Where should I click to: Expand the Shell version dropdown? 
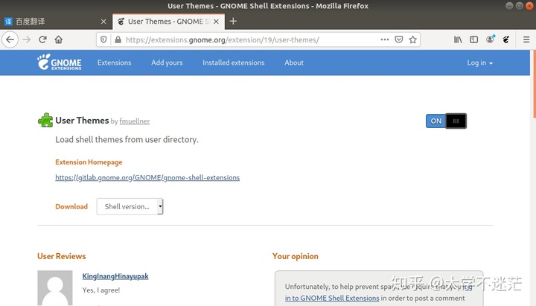tap(130, 206)
